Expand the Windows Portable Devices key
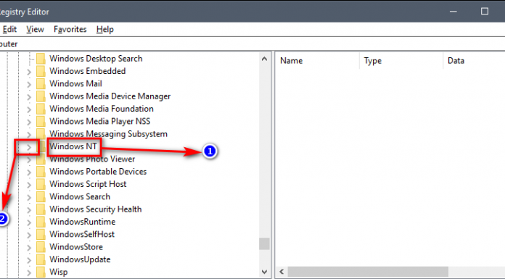Viewport: 505px width, 279px height. [x=29, y=172]
